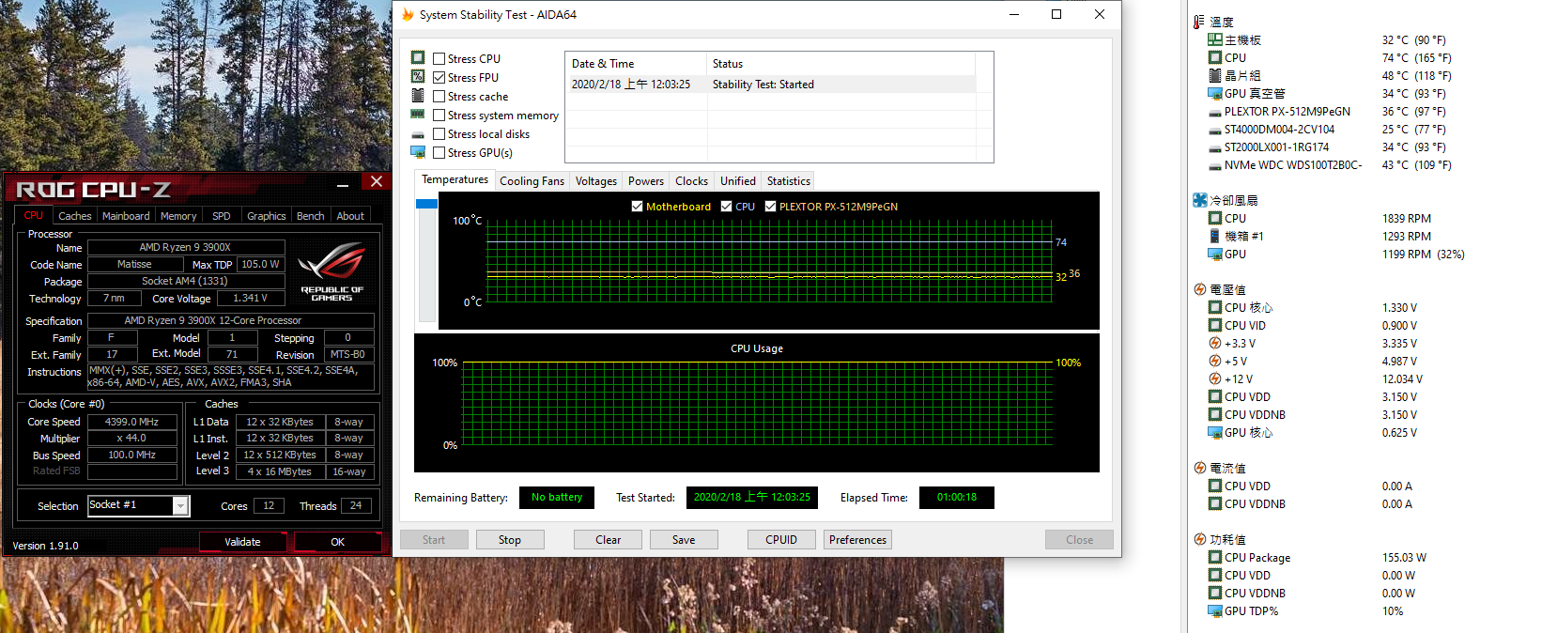Click the NVMe WDC drive icon
This screenshot has width=1557, height=633.
coord(1215,165)
